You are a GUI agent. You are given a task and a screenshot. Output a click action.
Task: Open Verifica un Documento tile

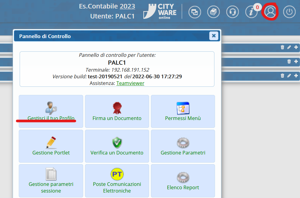(117, 146)
